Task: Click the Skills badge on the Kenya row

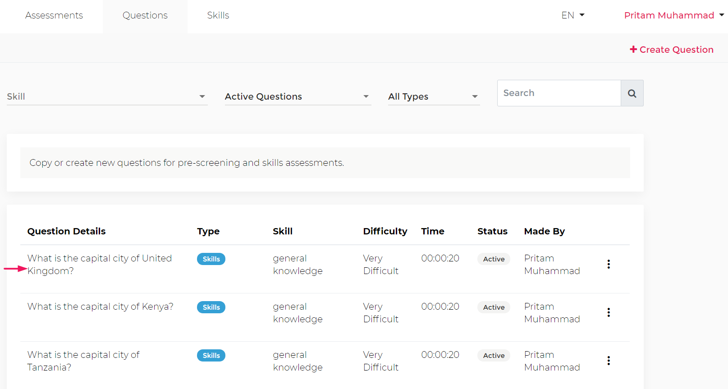Action: coord(211,307)
